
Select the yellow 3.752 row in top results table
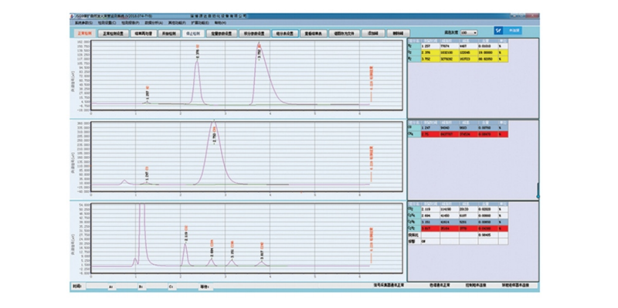coord(457,59)
